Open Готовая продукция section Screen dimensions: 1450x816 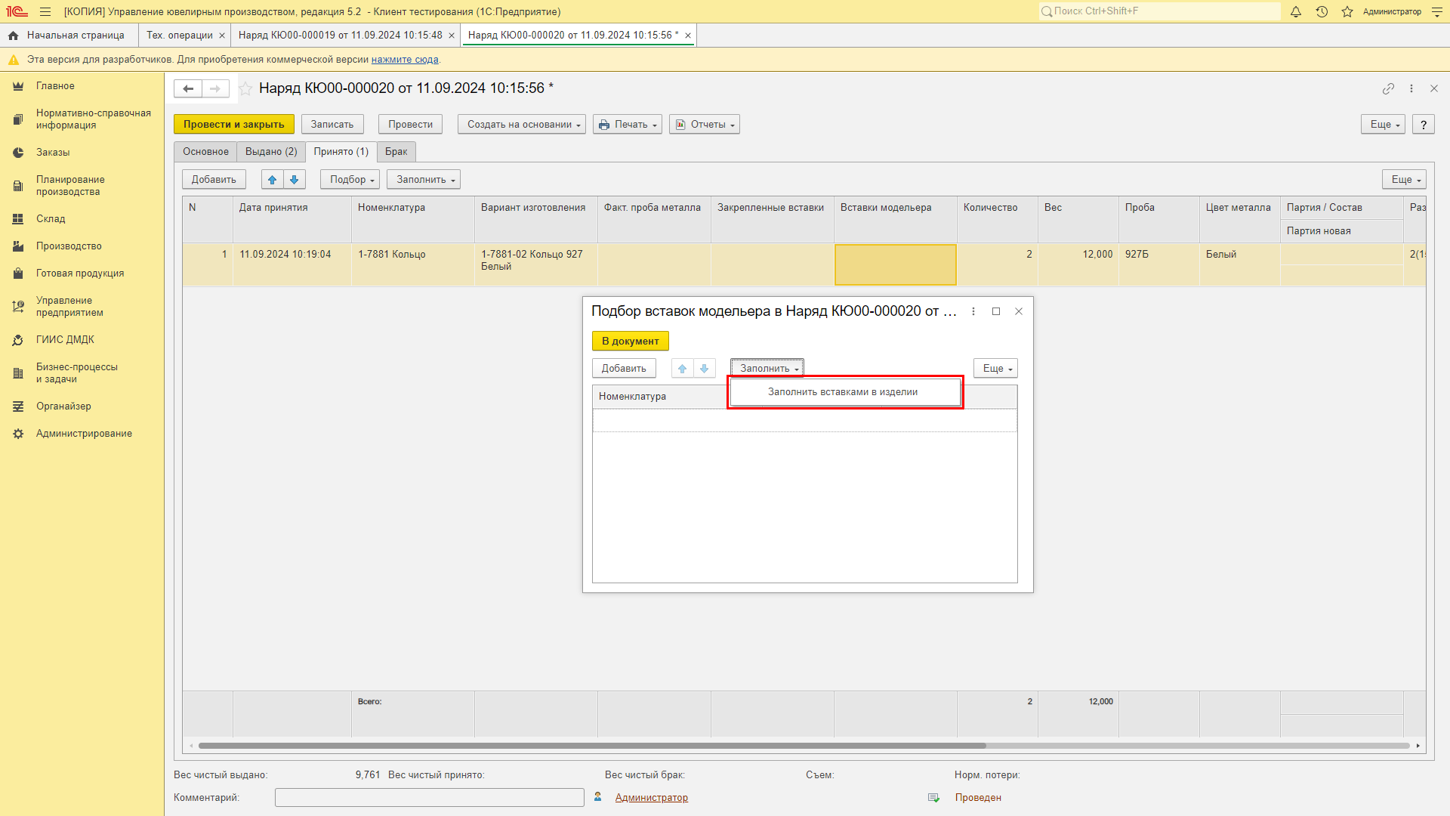pyautogui.click(x=80, y=274)
